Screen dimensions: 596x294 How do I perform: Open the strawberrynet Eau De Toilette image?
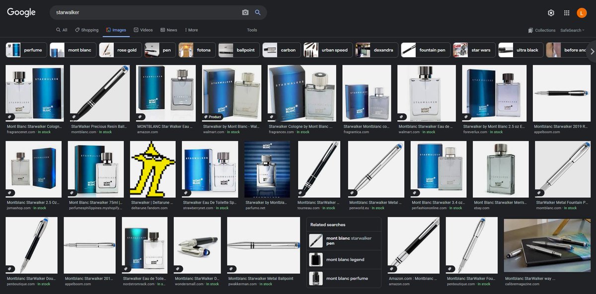click(210, 169)
